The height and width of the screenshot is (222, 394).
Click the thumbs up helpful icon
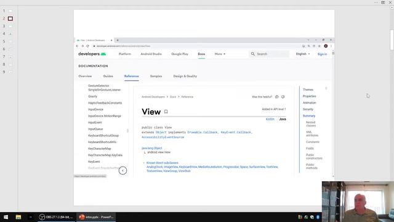point(277,97)
